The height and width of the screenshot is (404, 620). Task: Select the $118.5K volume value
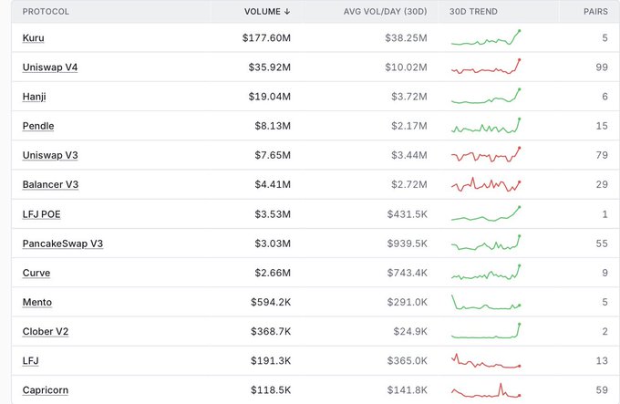[x=271, y=390]
